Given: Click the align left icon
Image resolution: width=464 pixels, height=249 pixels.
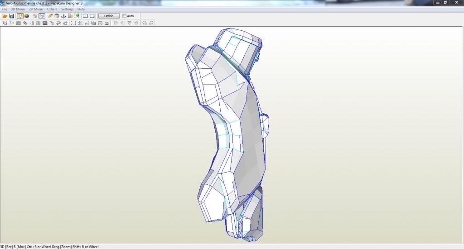Looking at the screenshot, I should pyautogui.click(x=116, y=23).
